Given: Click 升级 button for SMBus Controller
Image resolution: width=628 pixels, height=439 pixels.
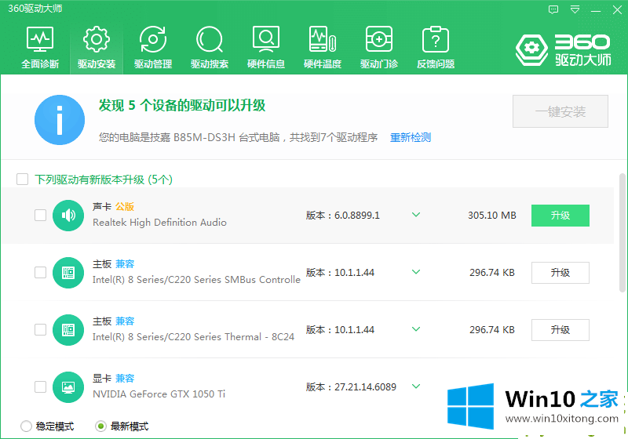Looking at the screenshot, I should (x=560, y=273).
